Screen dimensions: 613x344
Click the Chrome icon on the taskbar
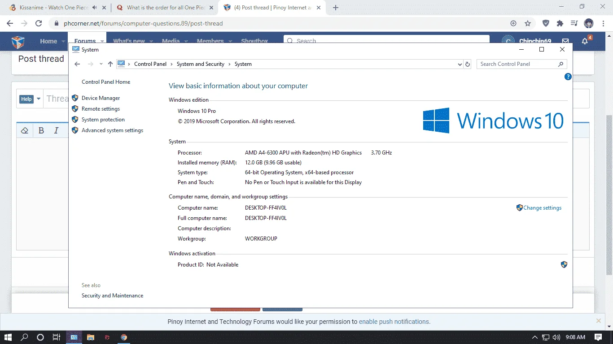tap(124, 337)
